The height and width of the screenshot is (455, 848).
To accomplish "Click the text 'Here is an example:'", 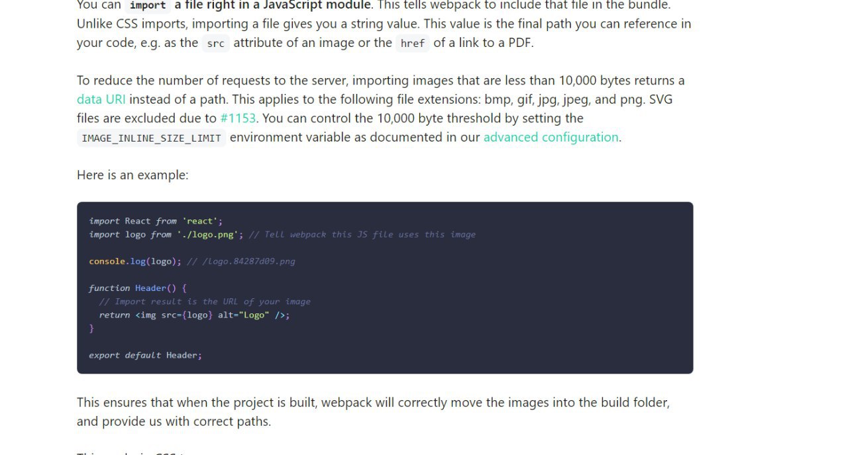I will [132, 175].
